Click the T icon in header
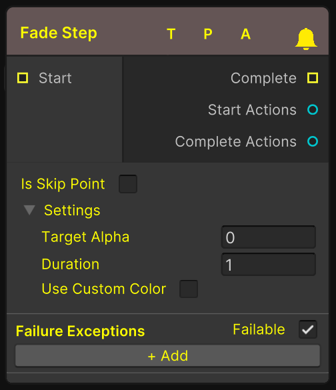The width and height of the screenshot is (336, 390). click(x=171, y=34)
